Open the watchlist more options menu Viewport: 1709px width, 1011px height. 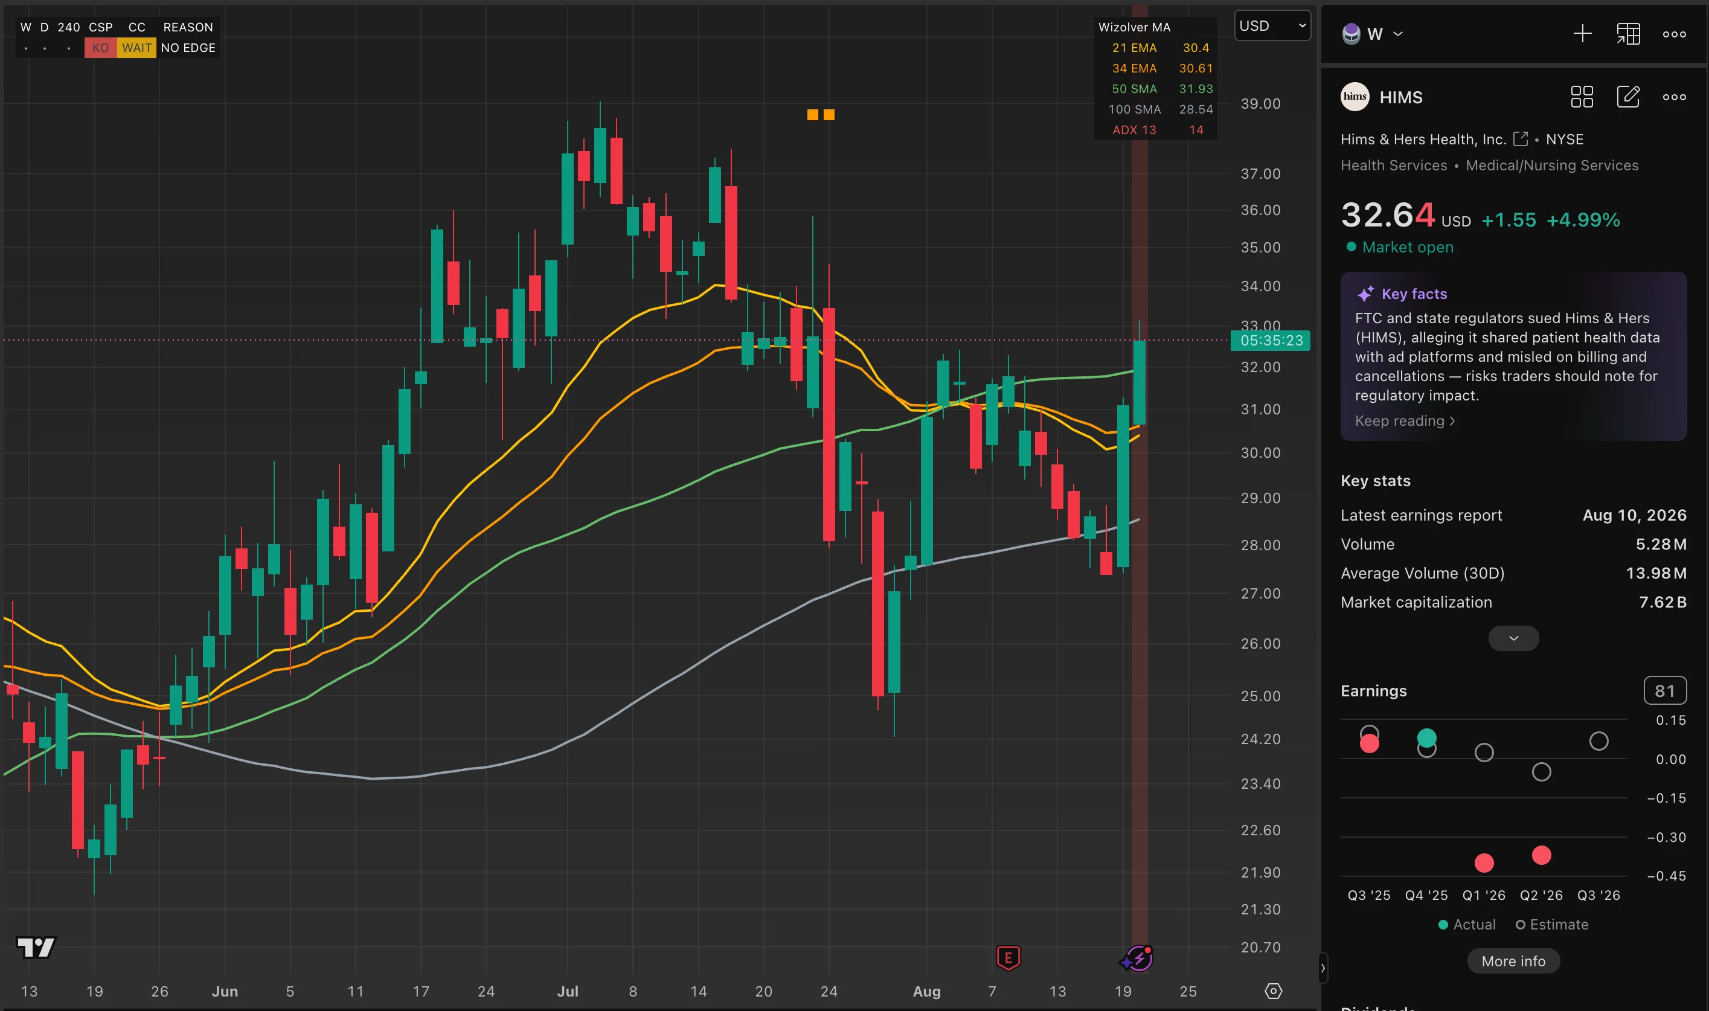(x=1673, y=34)
